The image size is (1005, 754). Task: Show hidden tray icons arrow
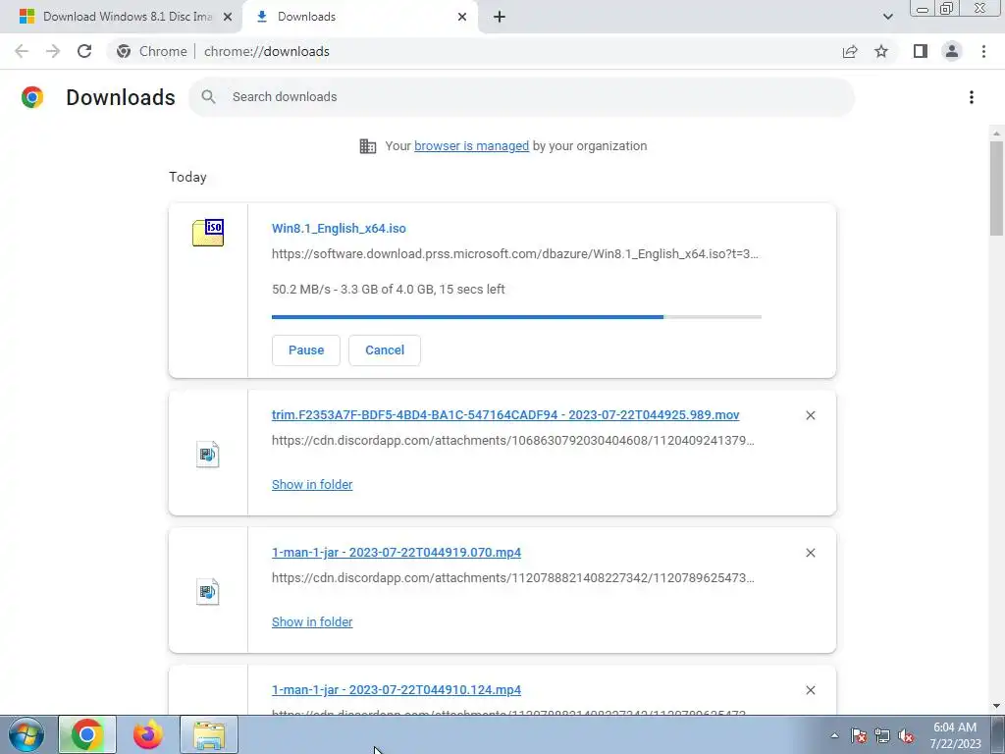point(834,735)
